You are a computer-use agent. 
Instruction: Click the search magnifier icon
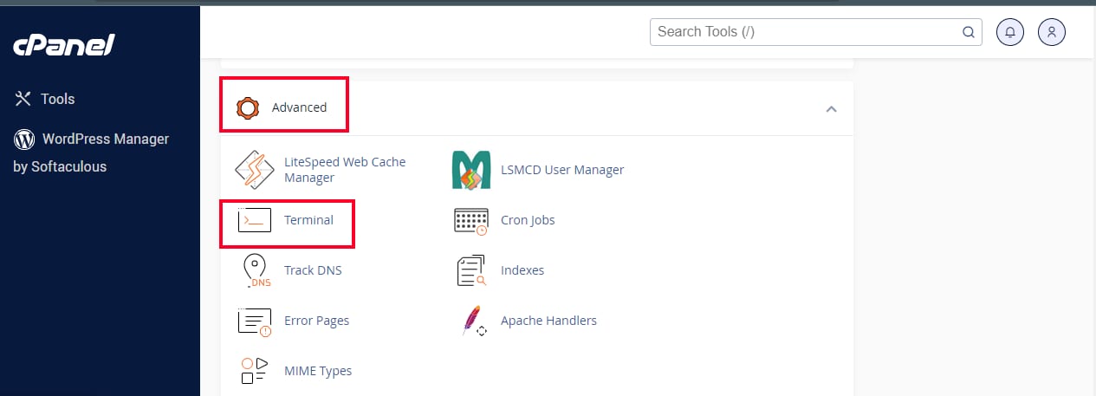tap(969, 32)
